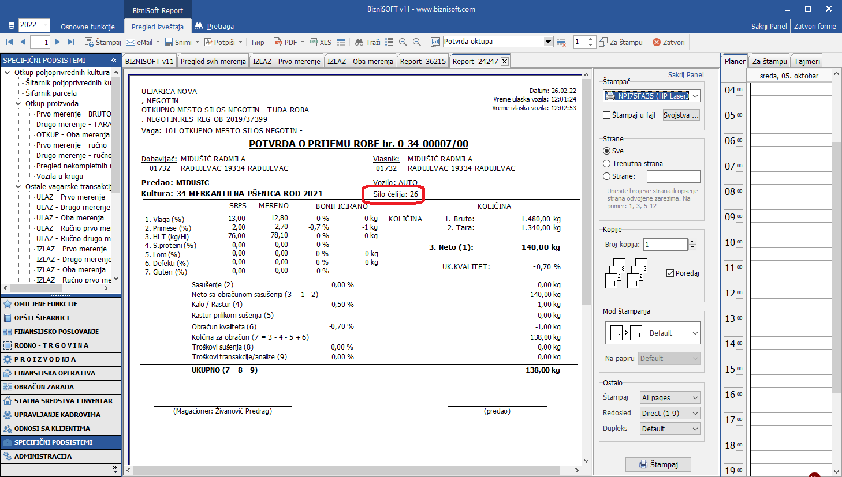Viewport: 842px width, 477px height.
Task: Click the zoom out magnifier icon
Action: tap(403, 42)
